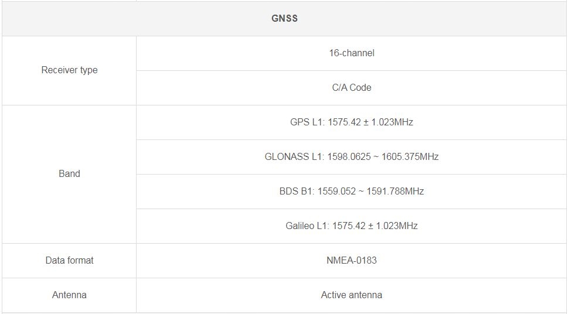Click the Receiver type row label
The width and height of the screenshot is (568, 314).
(x=69, y=70)
